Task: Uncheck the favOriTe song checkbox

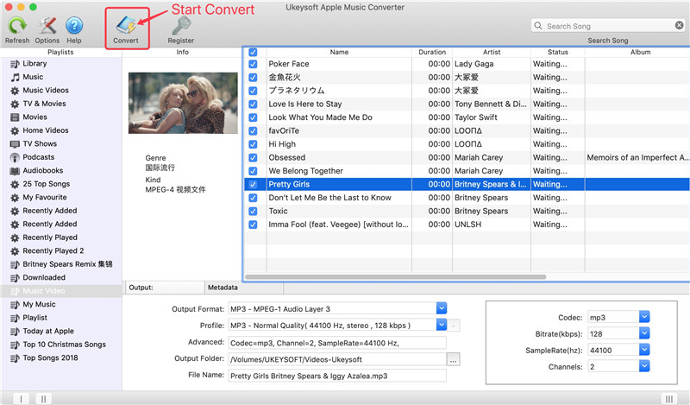Action: coord(253,131)
